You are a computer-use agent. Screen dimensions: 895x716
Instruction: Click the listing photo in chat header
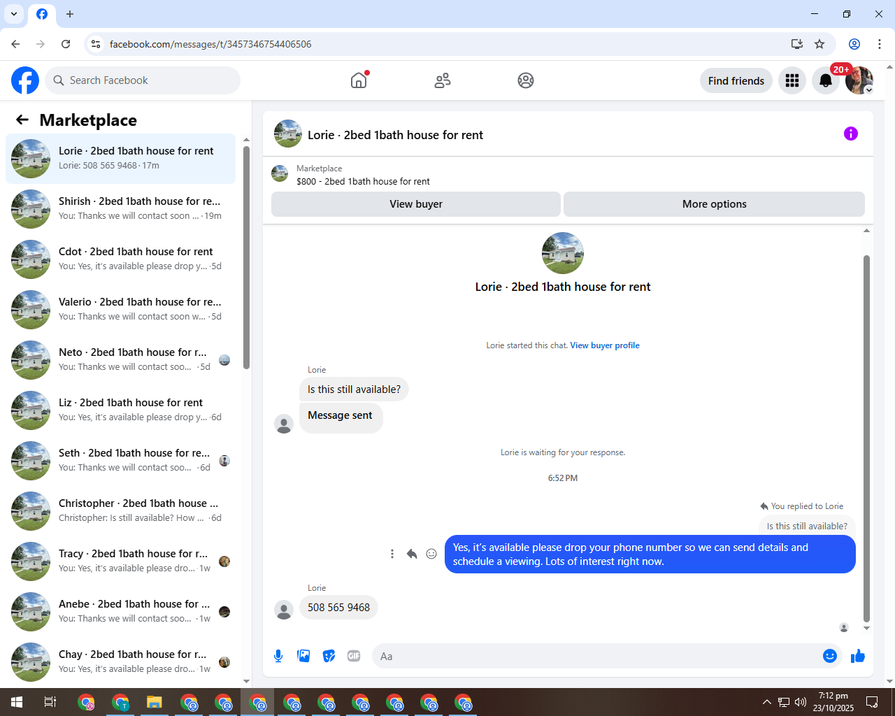click(x=288, y=134)
